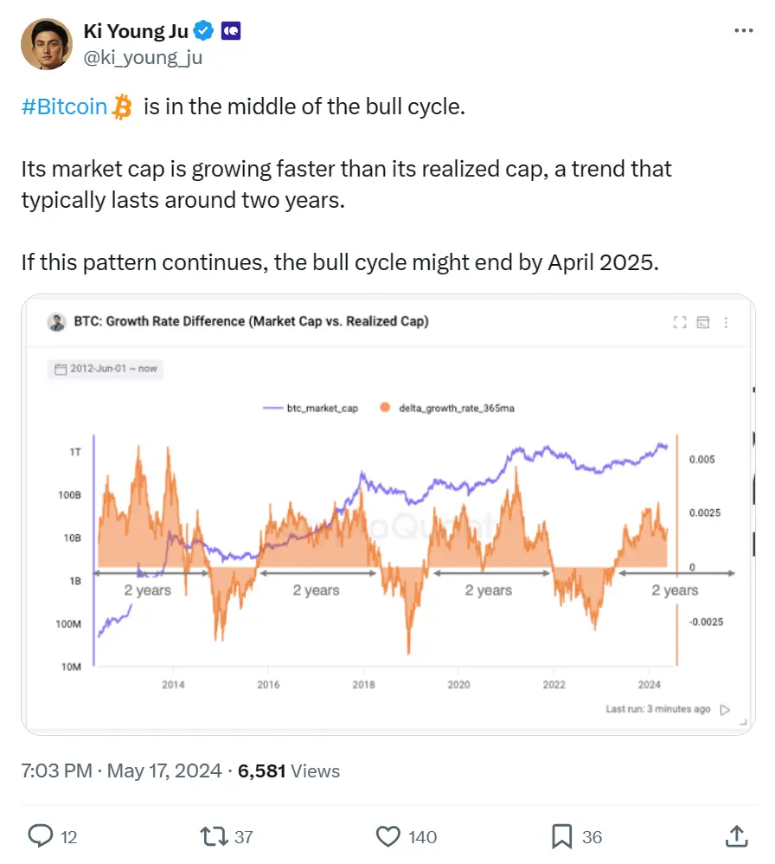Click the reply bubble icon on the tweet
775x864 pixels.
(42, 836)
